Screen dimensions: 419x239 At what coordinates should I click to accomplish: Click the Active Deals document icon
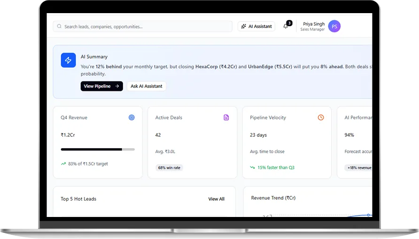pos(226,118)
